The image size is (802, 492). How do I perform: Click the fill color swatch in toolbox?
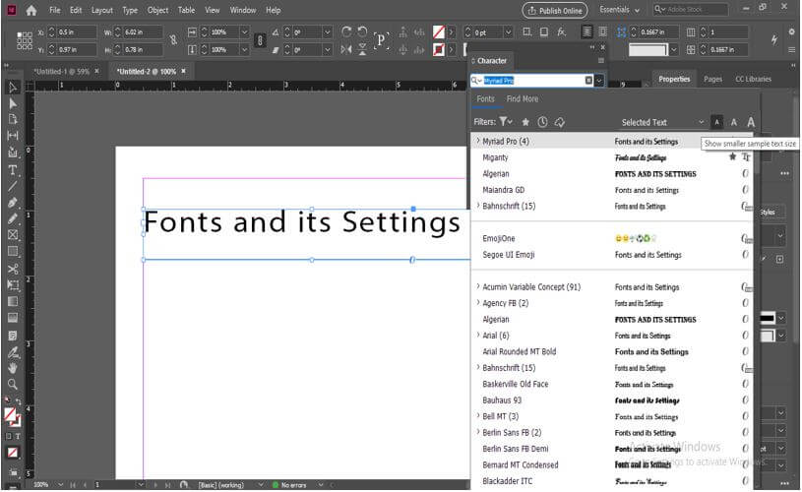tap(10, 413)
